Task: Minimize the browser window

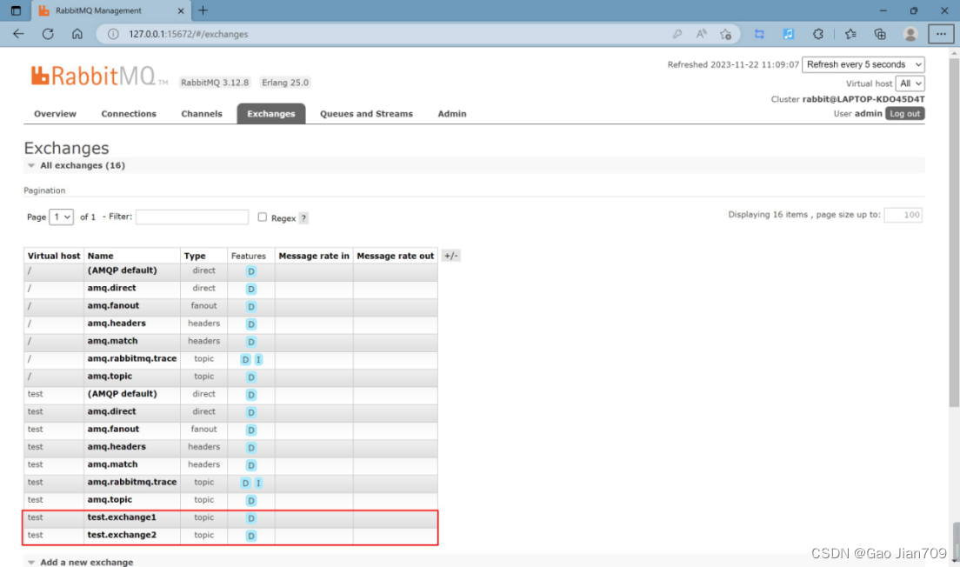Action: (x=883, y=10)
